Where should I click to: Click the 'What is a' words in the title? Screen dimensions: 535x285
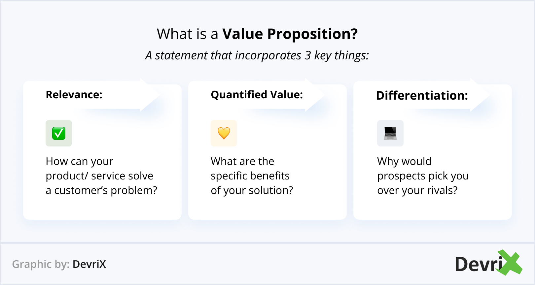[187, 34]
